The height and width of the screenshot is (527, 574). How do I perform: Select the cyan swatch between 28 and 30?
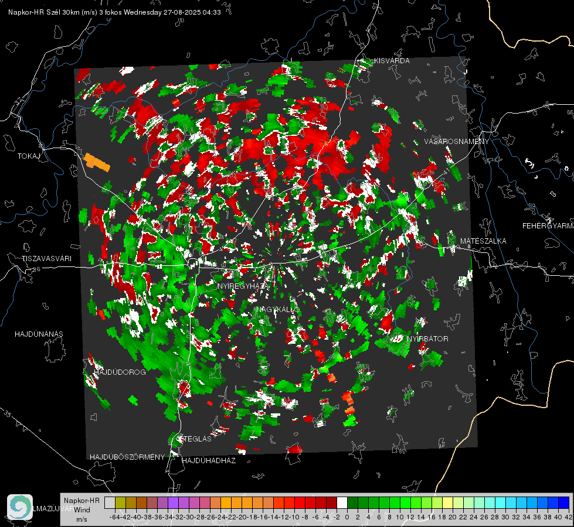[500, 502]
